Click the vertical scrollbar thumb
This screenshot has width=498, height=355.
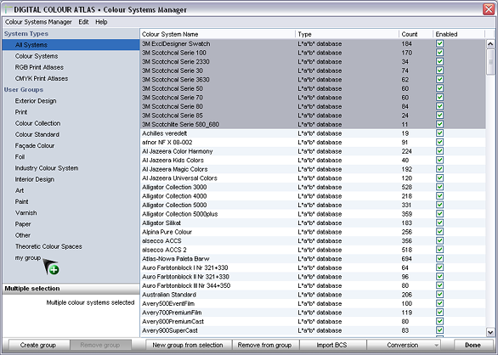(490, 62)
